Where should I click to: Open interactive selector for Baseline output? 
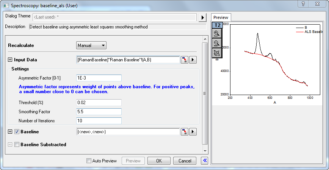(x=184, y=132)
